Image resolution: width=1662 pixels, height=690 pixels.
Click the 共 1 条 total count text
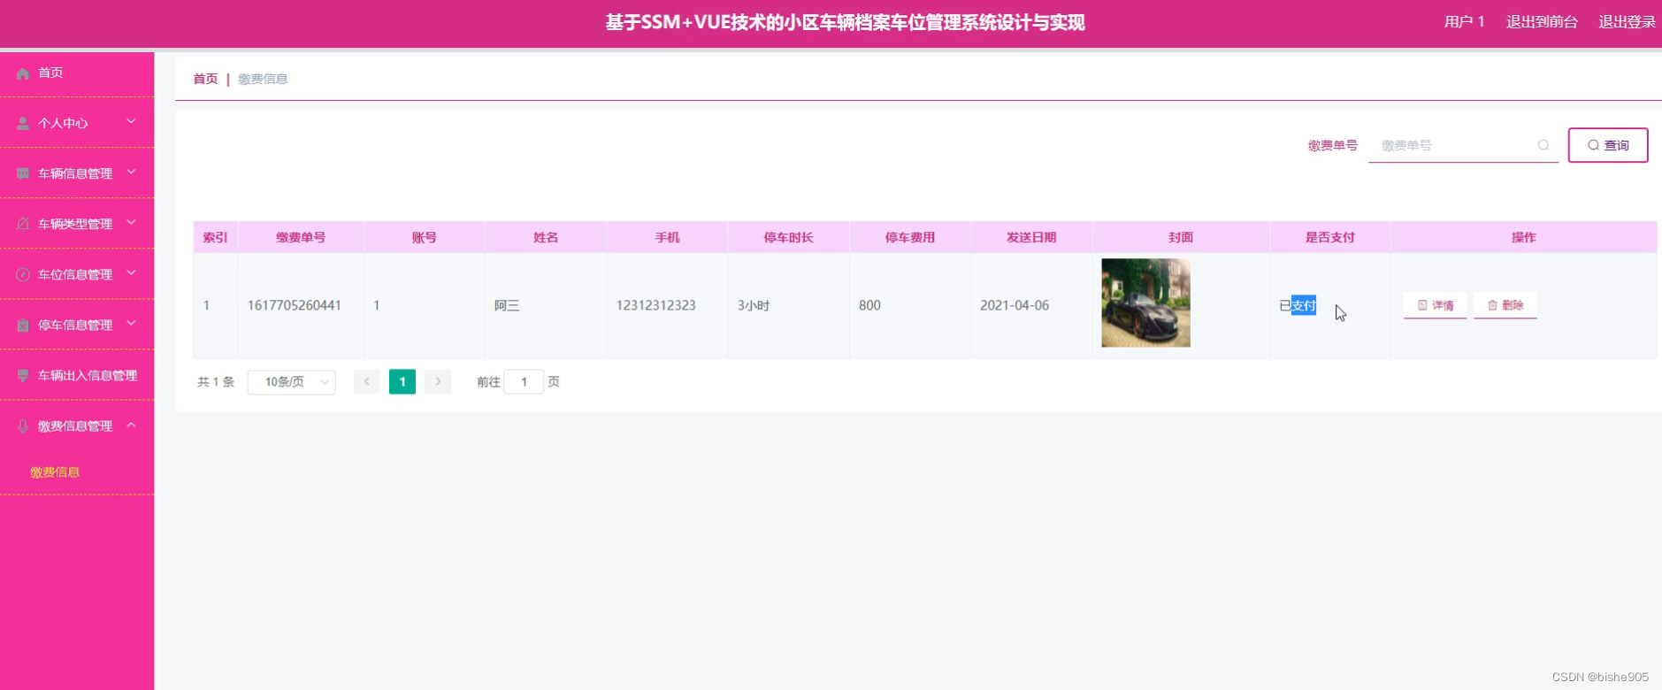point(216,382)
